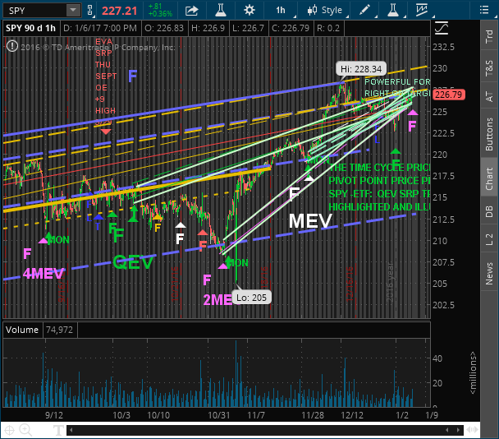Open Patterns via the second flask icon
The image size is (499, 439).
[x=393, y=10]
